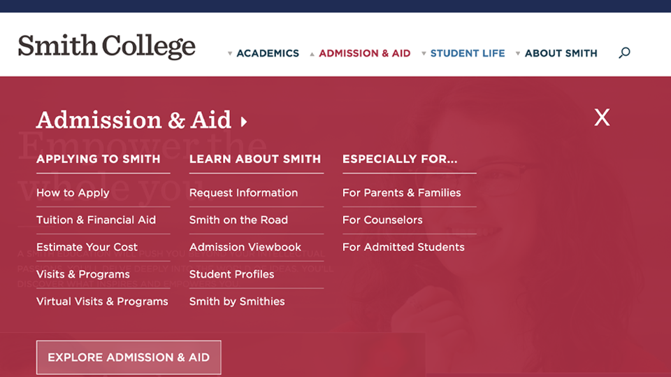Image resolution: width=671 pixels, height=377 pixels.
Task: Choose Request Information link
Action: (243, 193)
